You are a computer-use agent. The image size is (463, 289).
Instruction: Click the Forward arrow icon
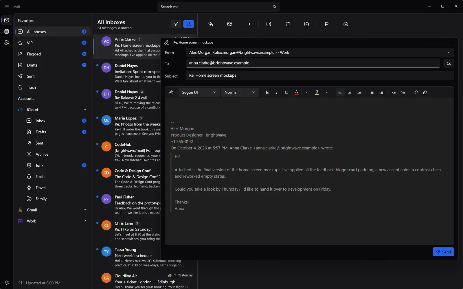[248, 24]
